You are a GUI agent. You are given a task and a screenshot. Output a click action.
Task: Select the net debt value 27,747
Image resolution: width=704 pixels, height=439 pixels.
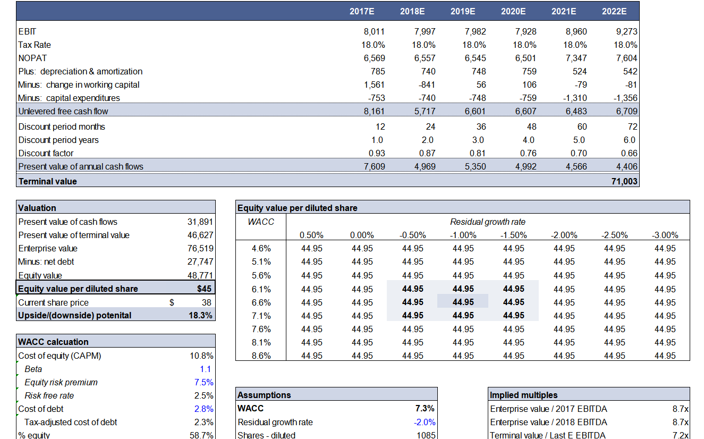click(x=200, y=262)
